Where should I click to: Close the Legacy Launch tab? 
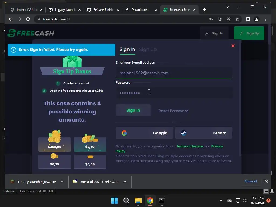[x=80, y=10]
